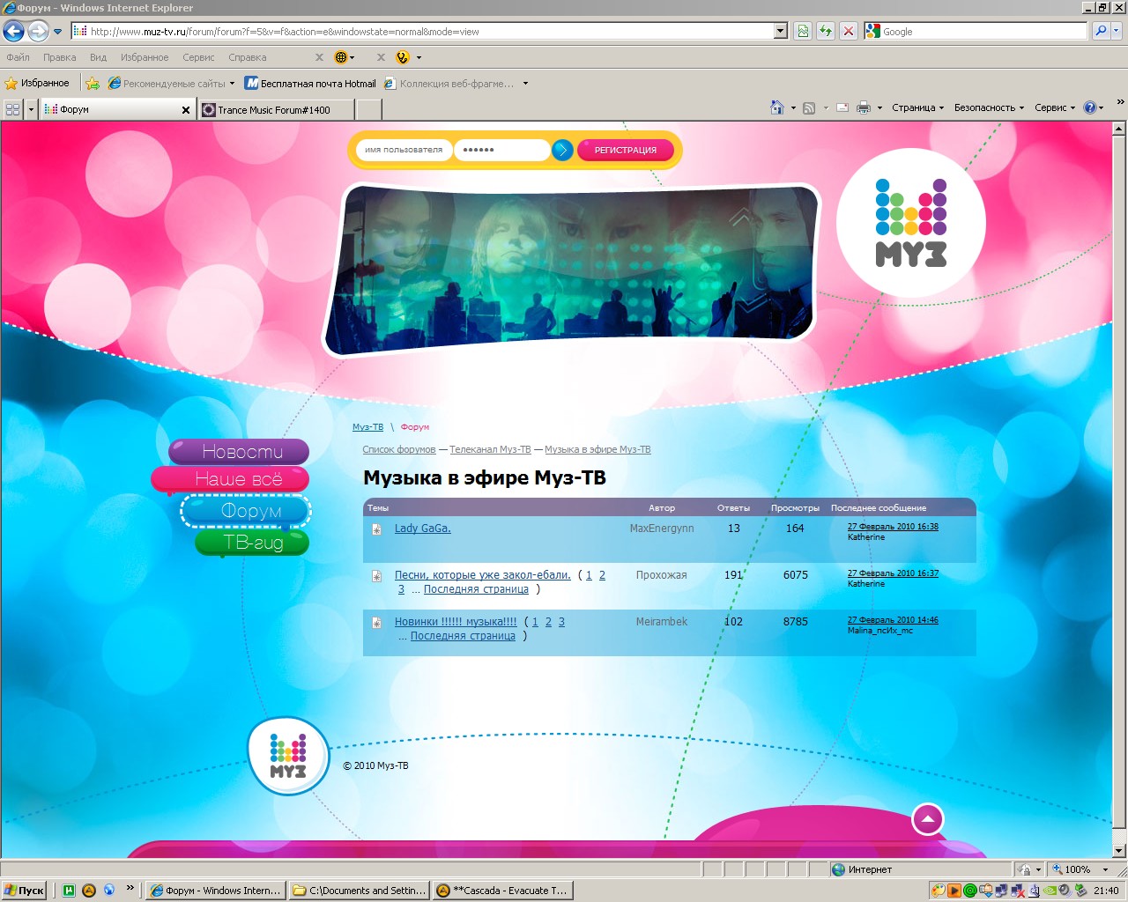
Task: Open the Lady GaGa. topic
Action: click(x=423, y=529)
